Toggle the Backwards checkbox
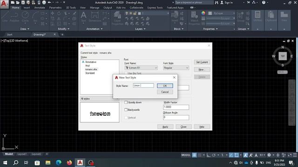Screen dimensions: 298x167 pos(126,109)
